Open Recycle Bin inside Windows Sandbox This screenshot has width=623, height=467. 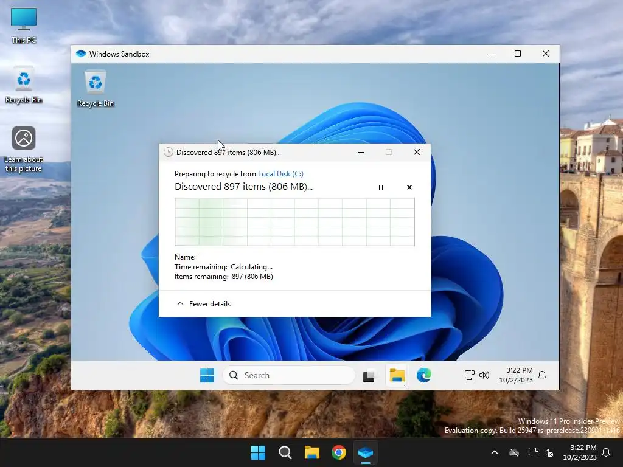(x=96, y=89)
